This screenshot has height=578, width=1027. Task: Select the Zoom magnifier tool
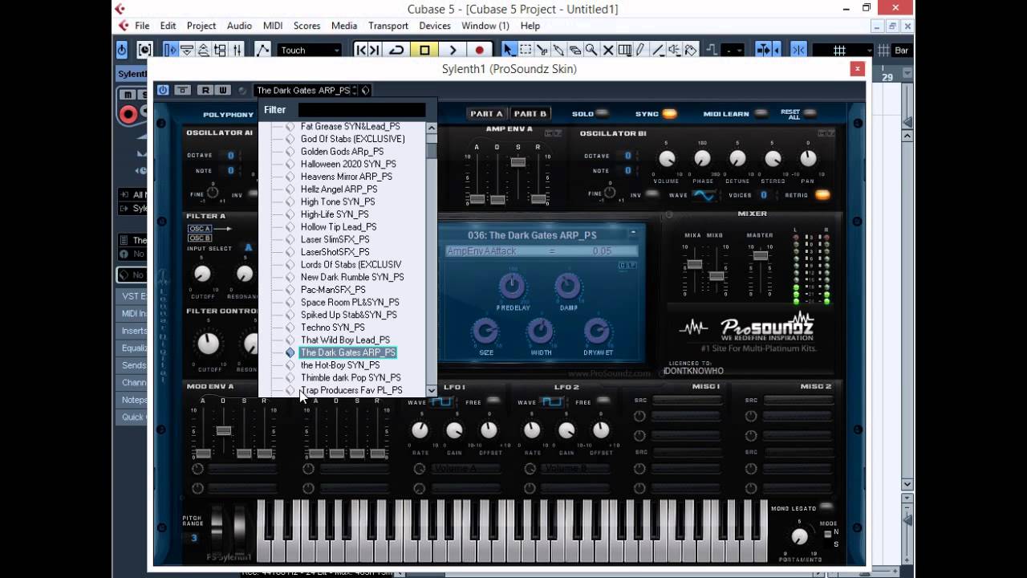coord(591,50)
